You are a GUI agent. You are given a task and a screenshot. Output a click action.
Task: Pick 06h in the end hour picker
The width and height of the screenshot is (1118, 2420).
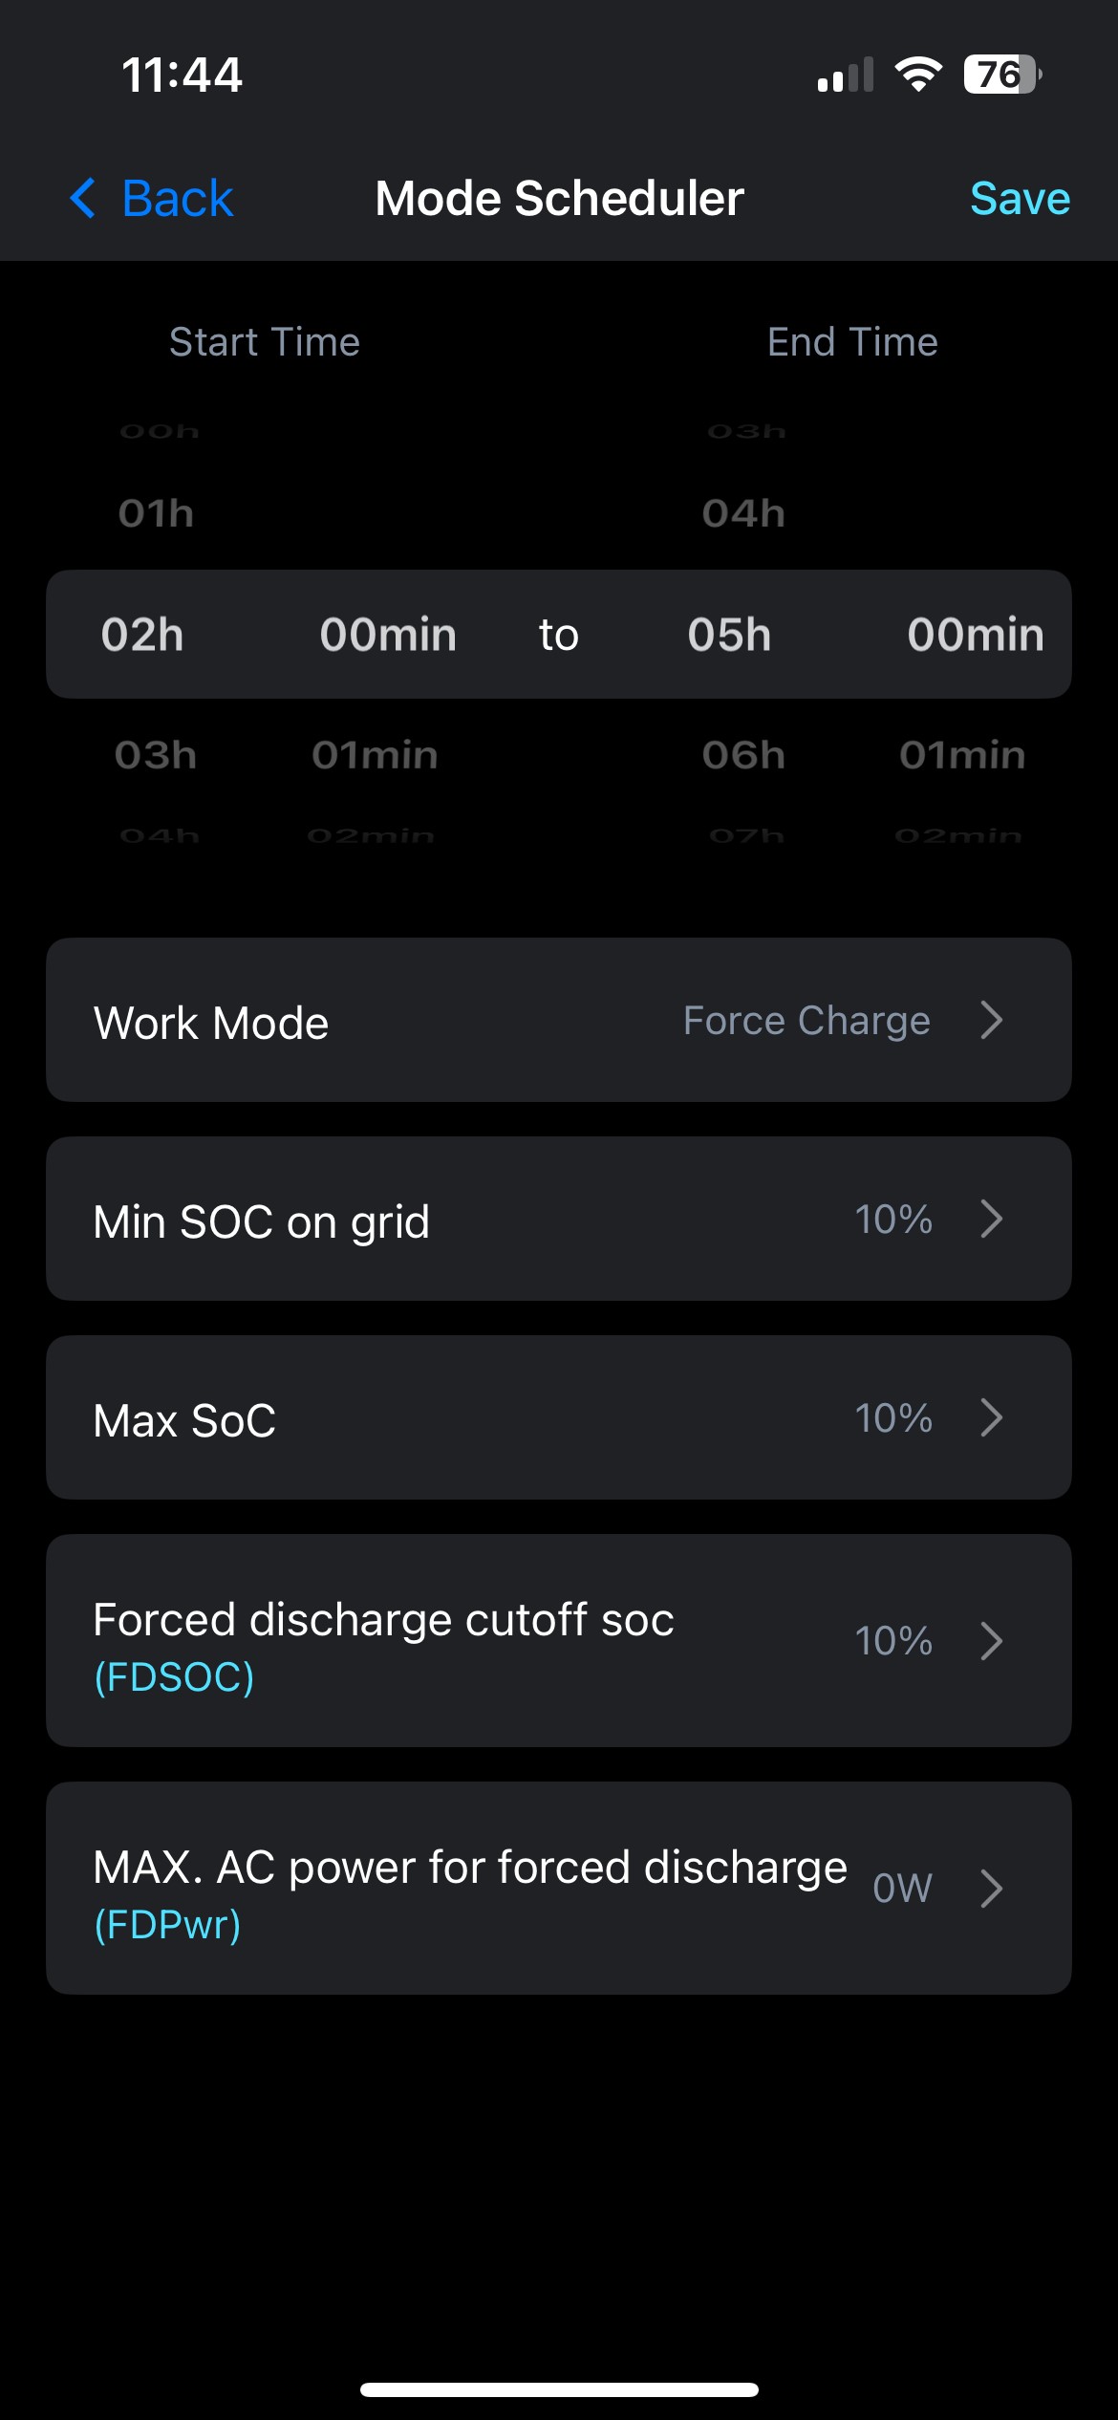[x=743, y=755]
